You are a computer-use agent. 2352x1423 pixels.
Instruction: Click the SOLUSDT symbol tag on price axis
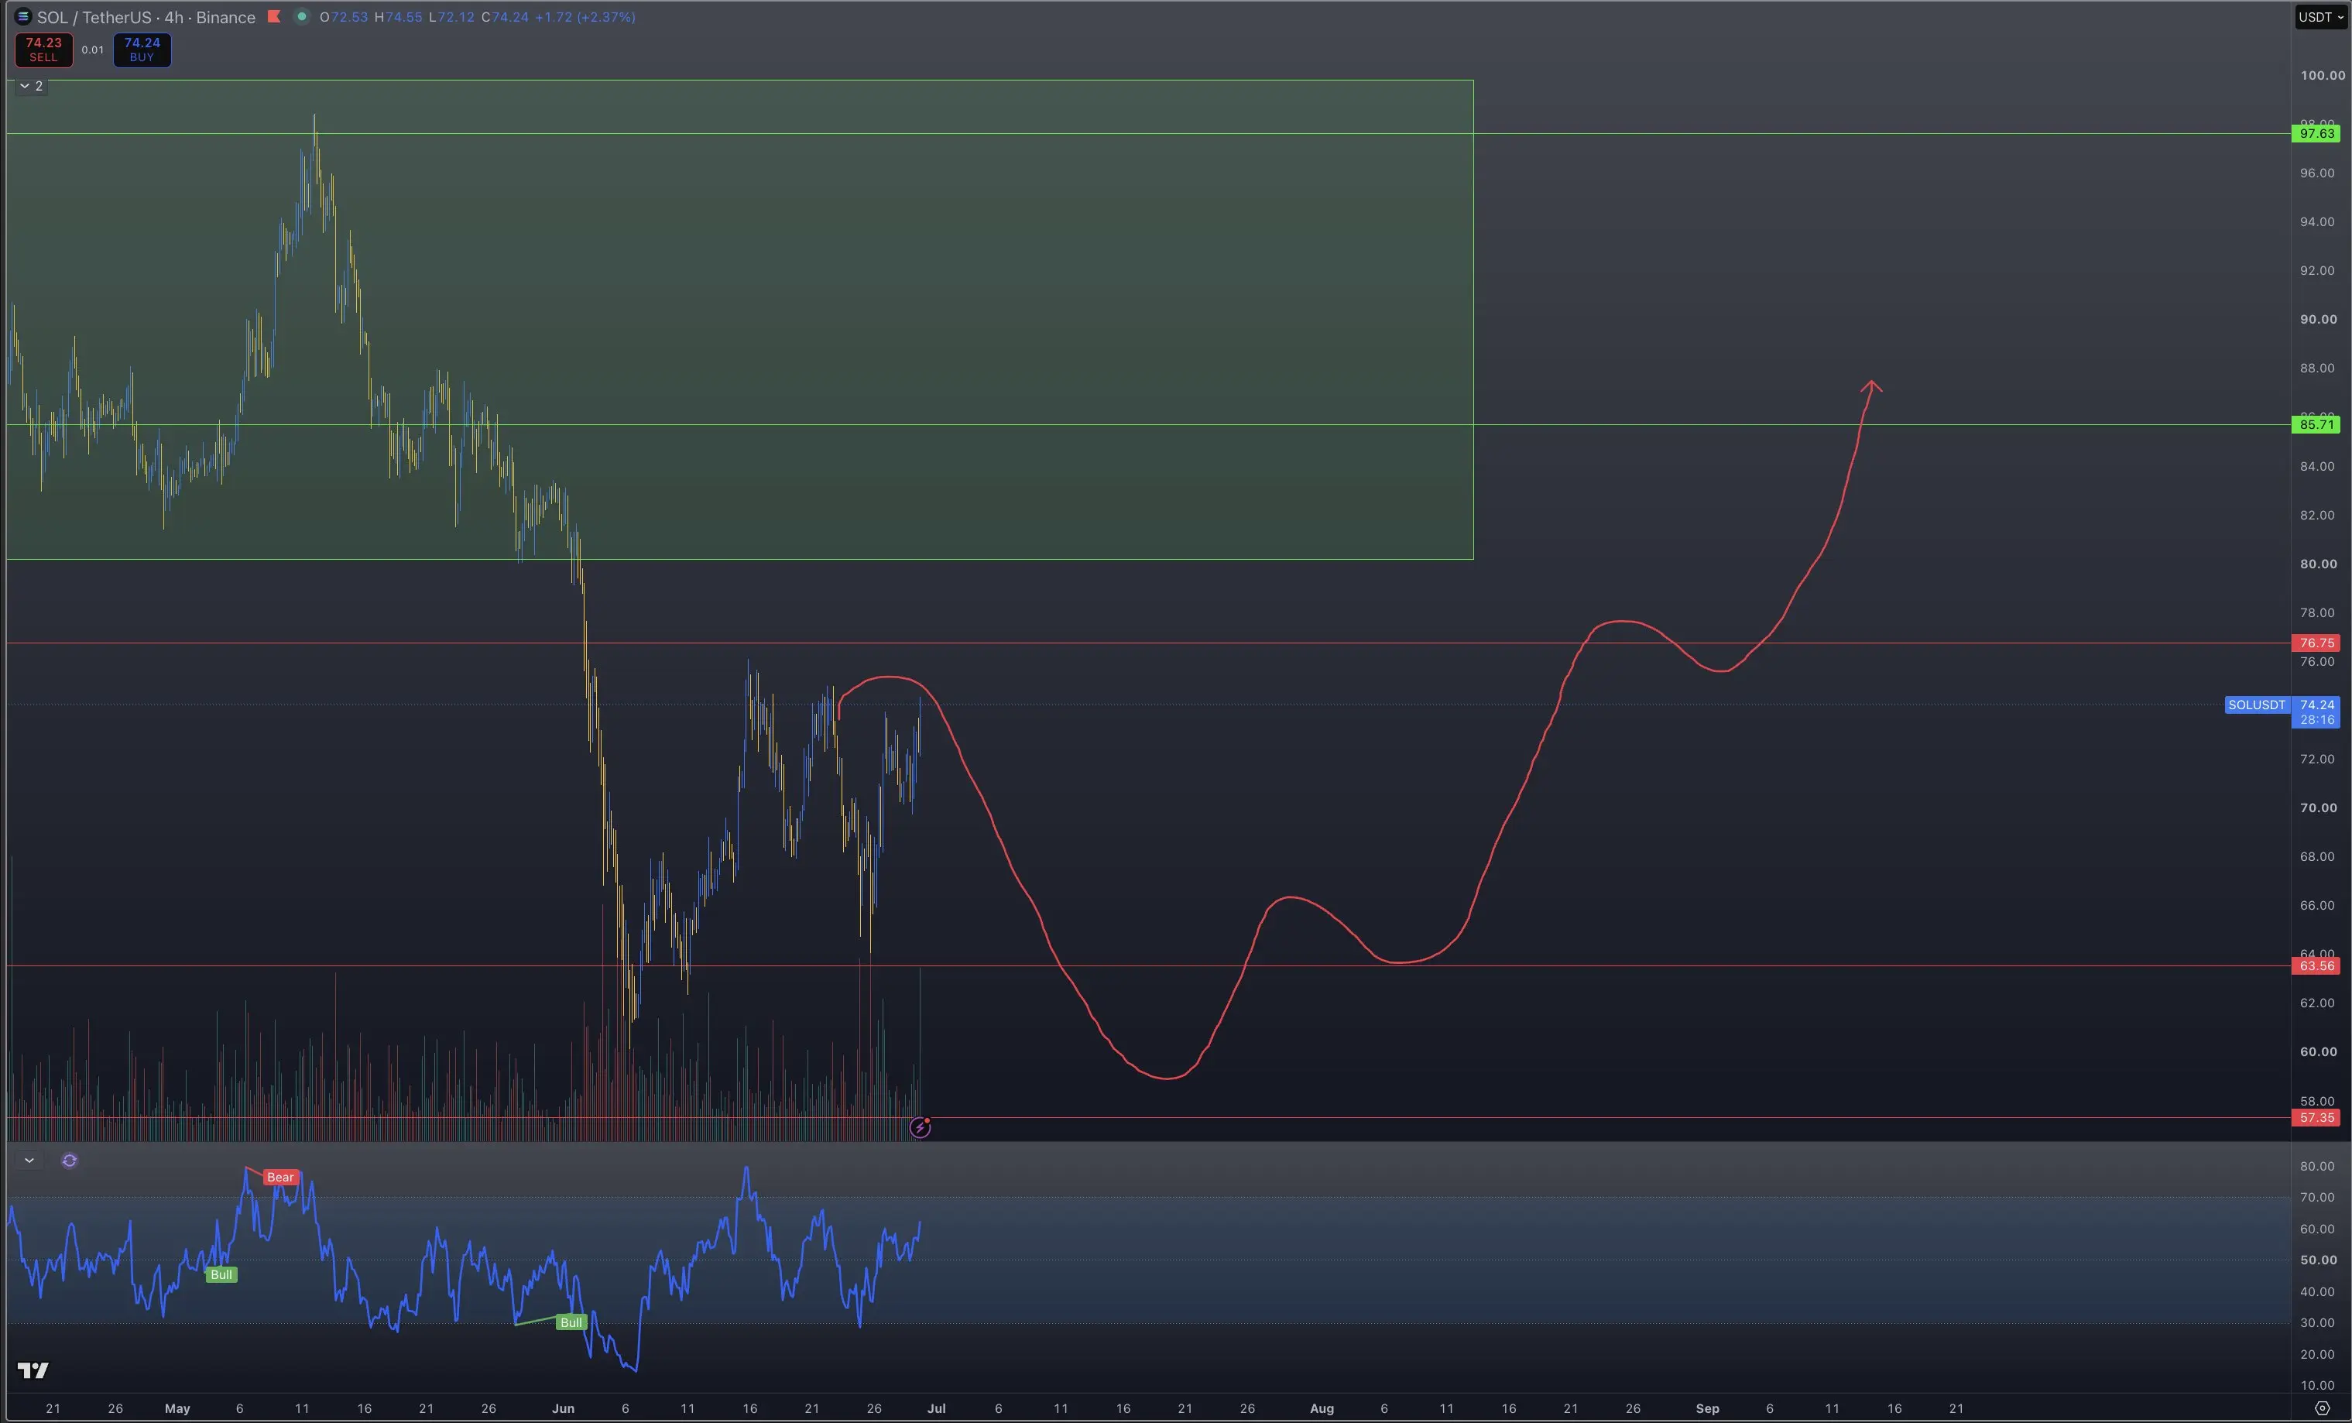pos(2257,705)
